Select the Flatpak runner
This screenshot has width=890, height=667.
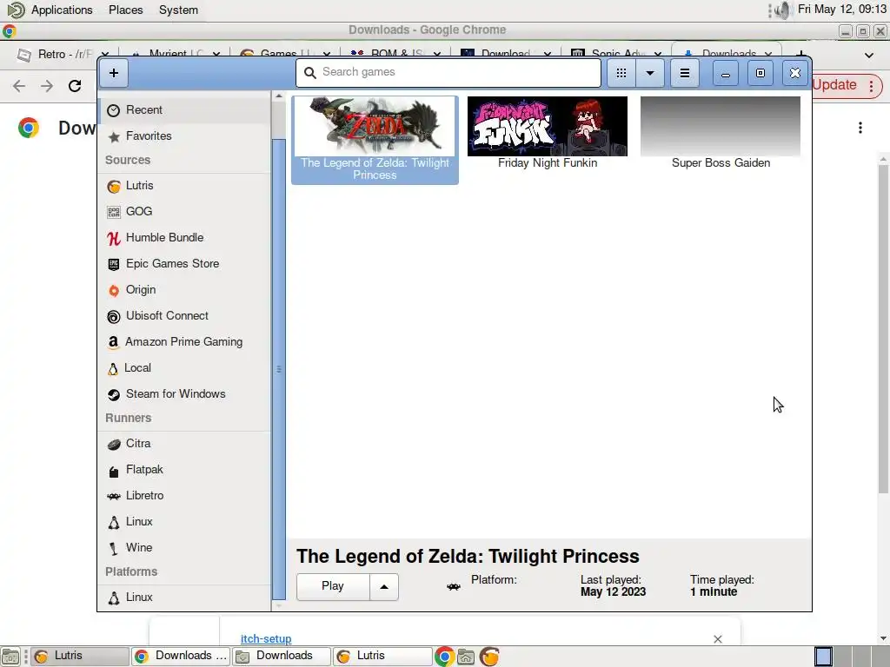click(184, 470)
